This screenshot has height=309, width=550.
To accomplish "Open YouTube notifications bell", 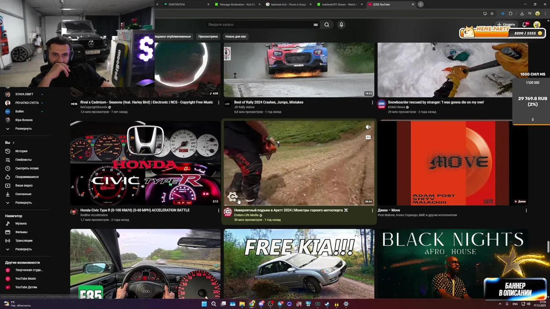I will point(525,24).
